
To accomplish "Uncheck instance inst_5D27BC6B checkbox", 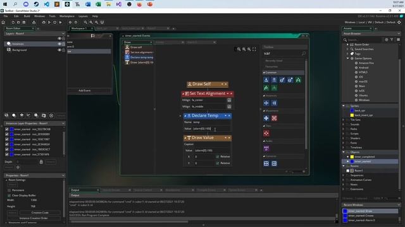I will pos(7,129).
